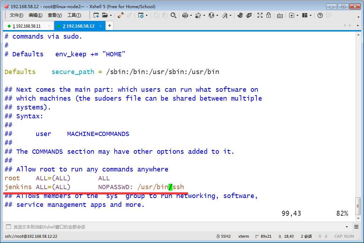
Task: Click the New tab group plus-page icon
Action: coord(292,15)
